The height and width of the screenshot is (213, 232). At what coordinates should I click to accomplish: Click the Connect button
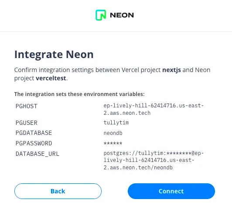(x=171, y=191)
